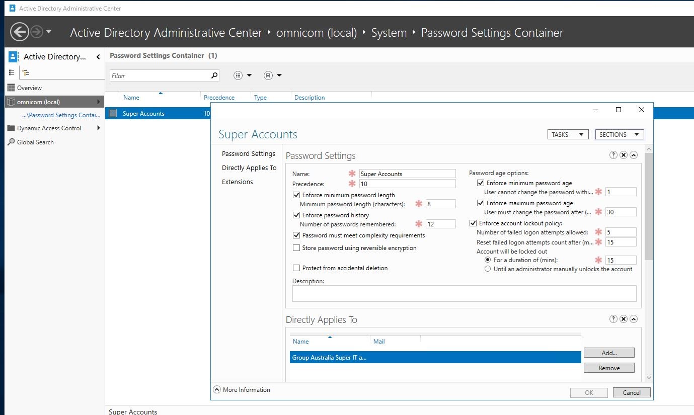
Task: Click the OK button
Action: point(589,393)
